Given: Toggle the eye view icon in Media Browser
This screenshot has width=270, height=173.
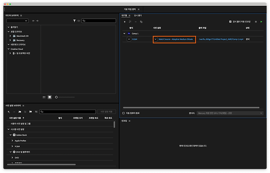Looking at the screenshot, I should click(79, 21).
